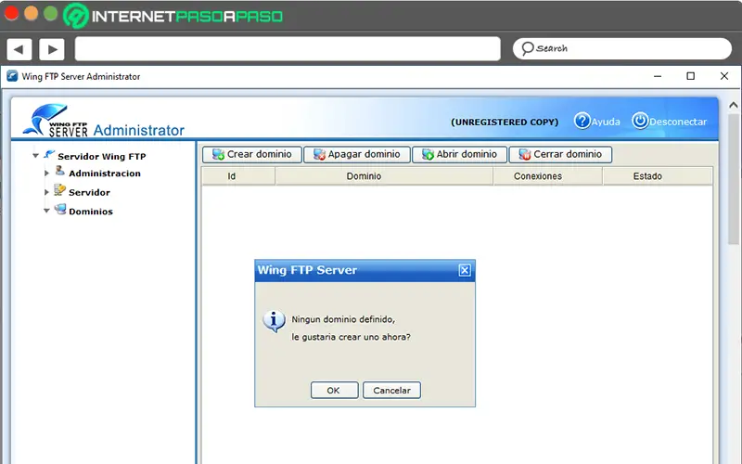Viewport: 742px width, 464px height.
Task: Click the (UNREGISTERED COPY) text
Action: coord(505,122)
